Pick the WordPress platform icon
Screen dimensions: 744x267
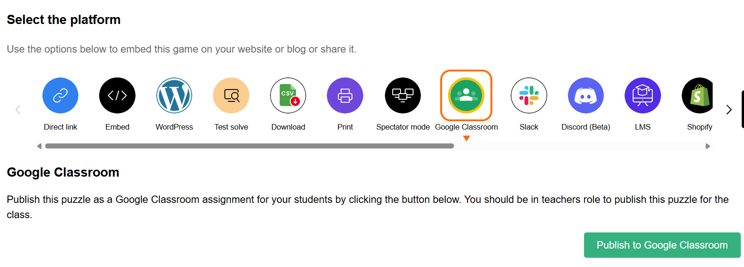174,95
